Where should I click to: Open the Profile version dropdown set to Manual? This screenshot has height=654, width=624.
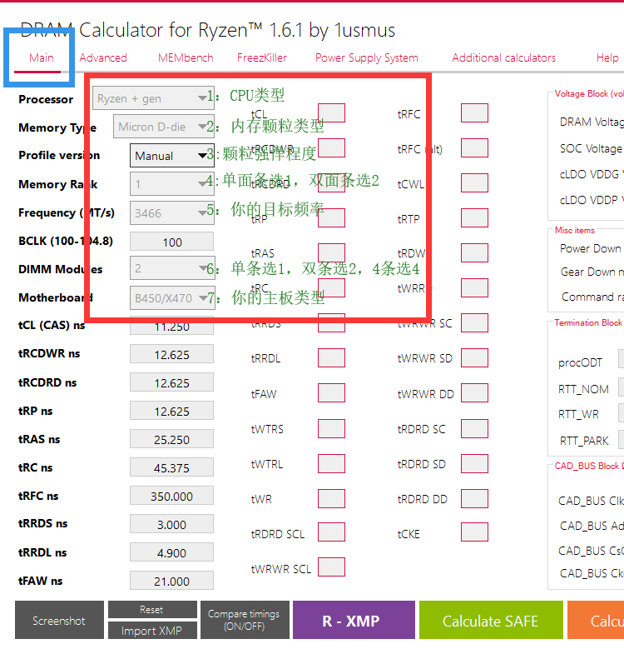[x=172, y=156]
